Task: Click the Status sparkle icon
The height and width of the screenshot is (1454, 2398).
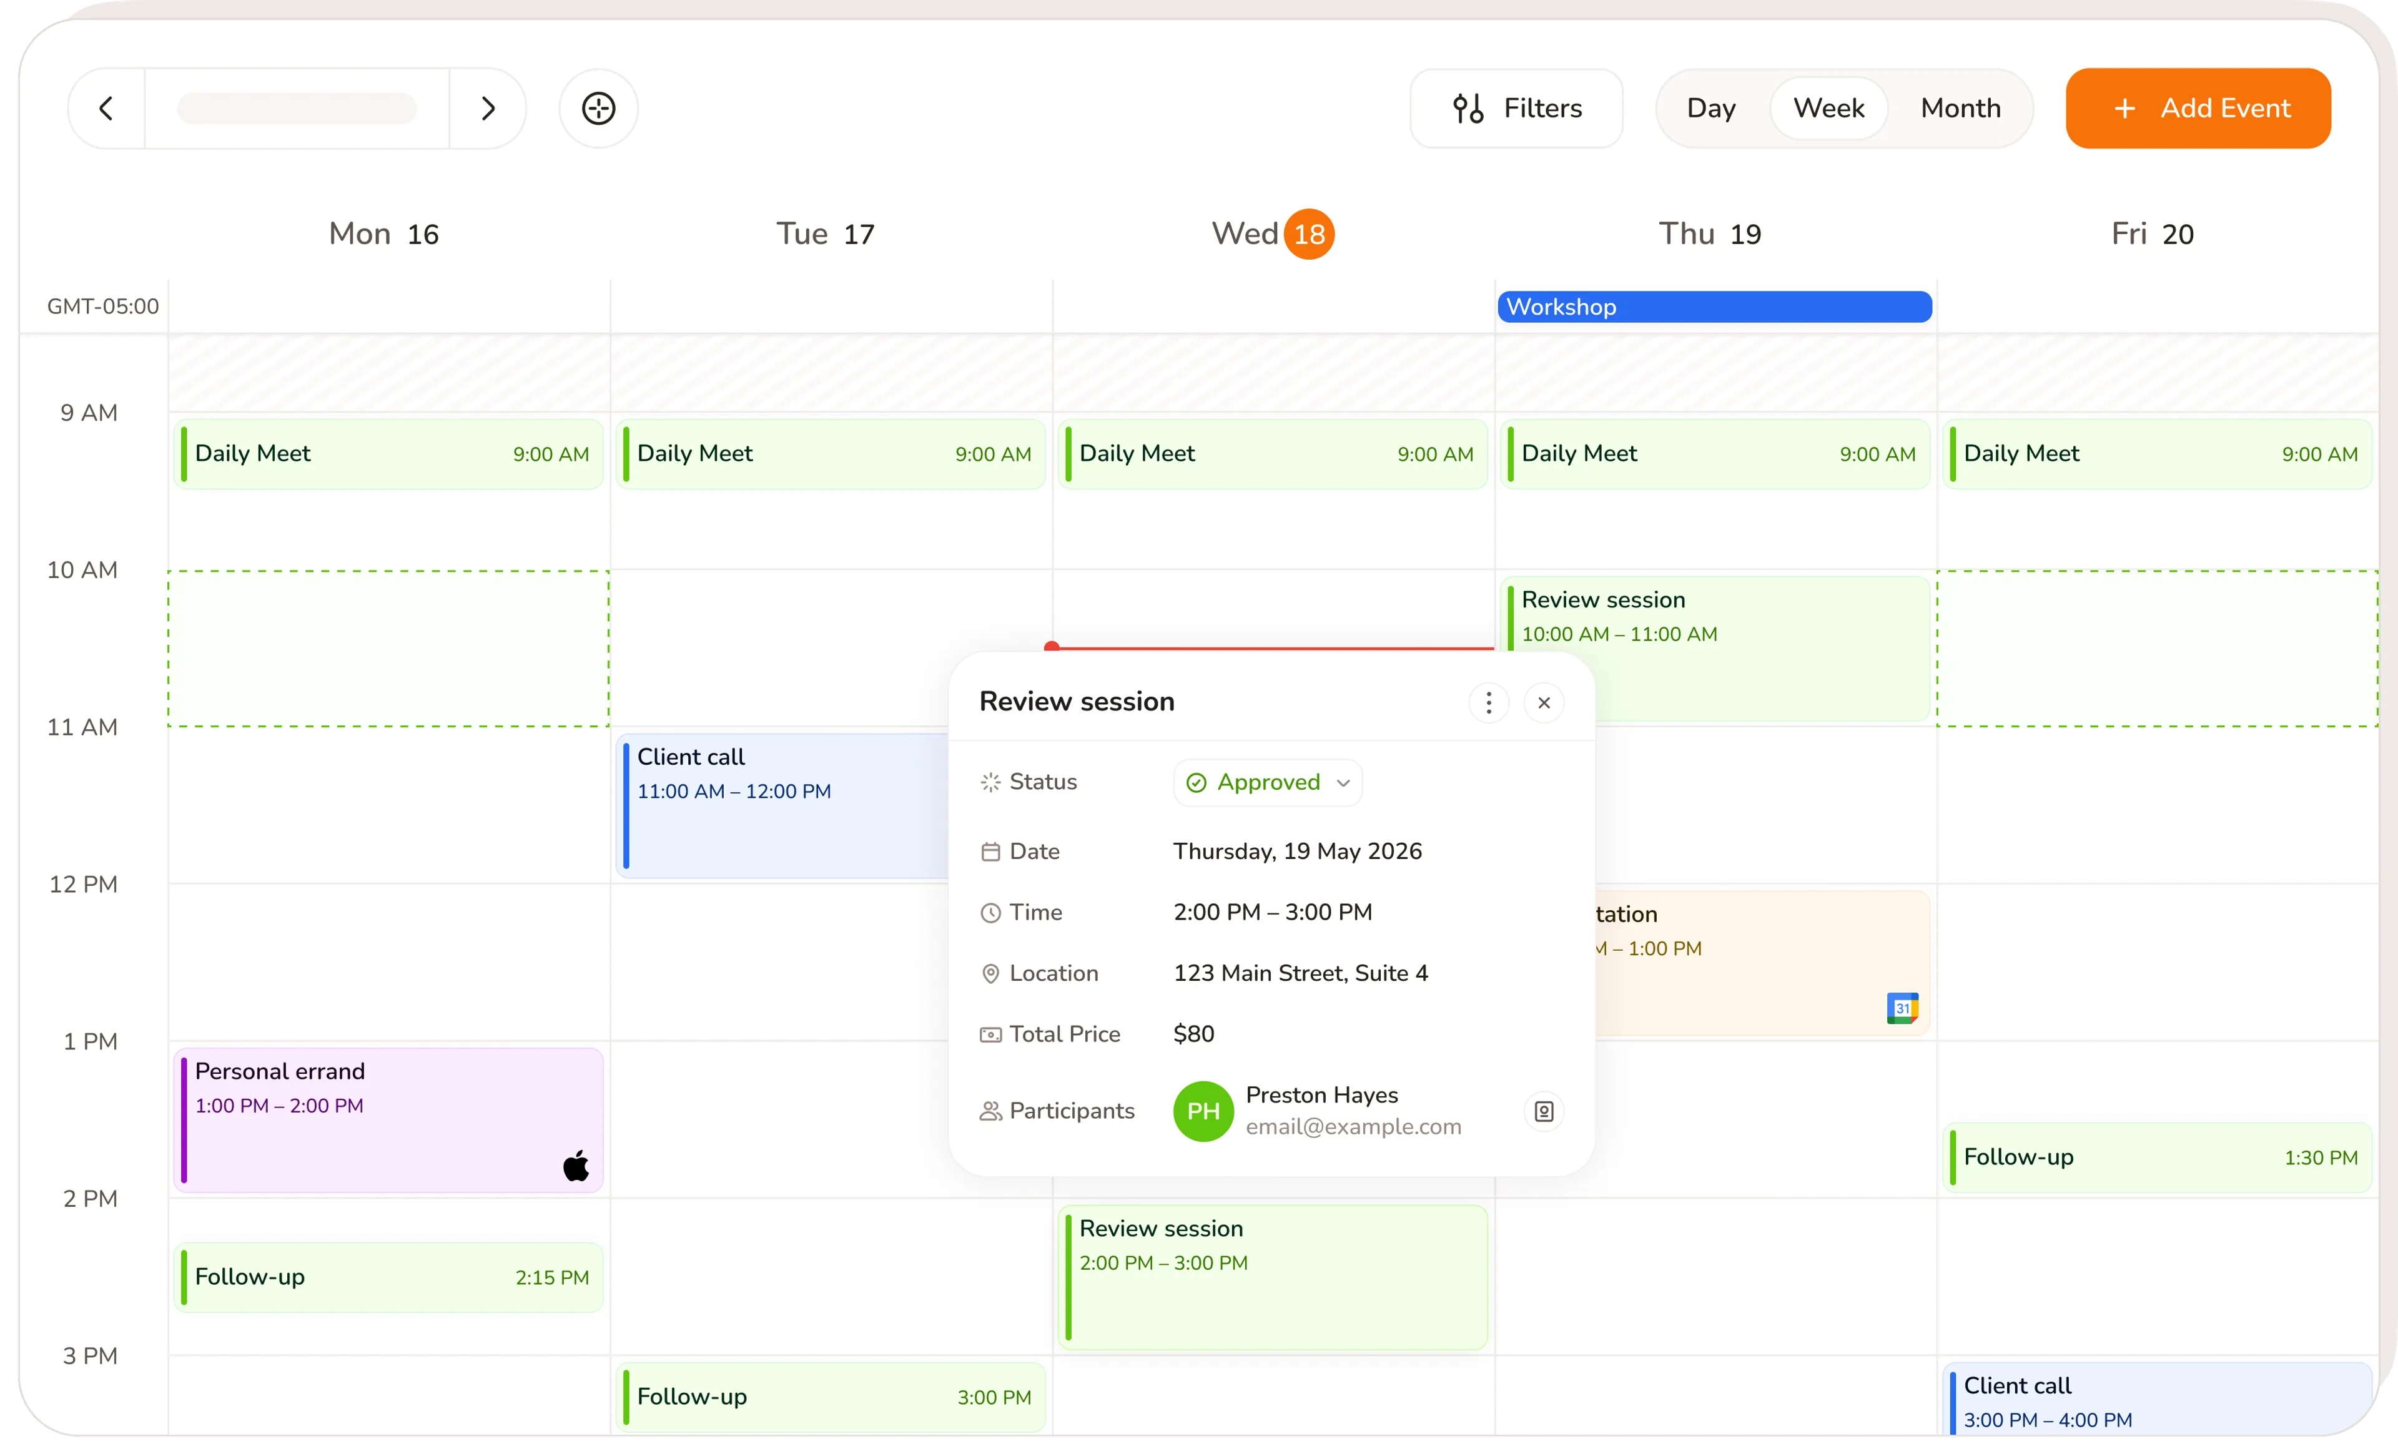Action: click(x=990, y=782)
